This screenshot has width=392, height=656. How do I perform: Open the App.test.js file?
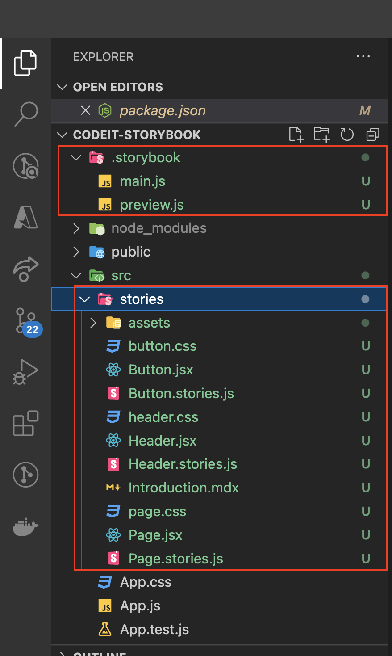(154, 630)
